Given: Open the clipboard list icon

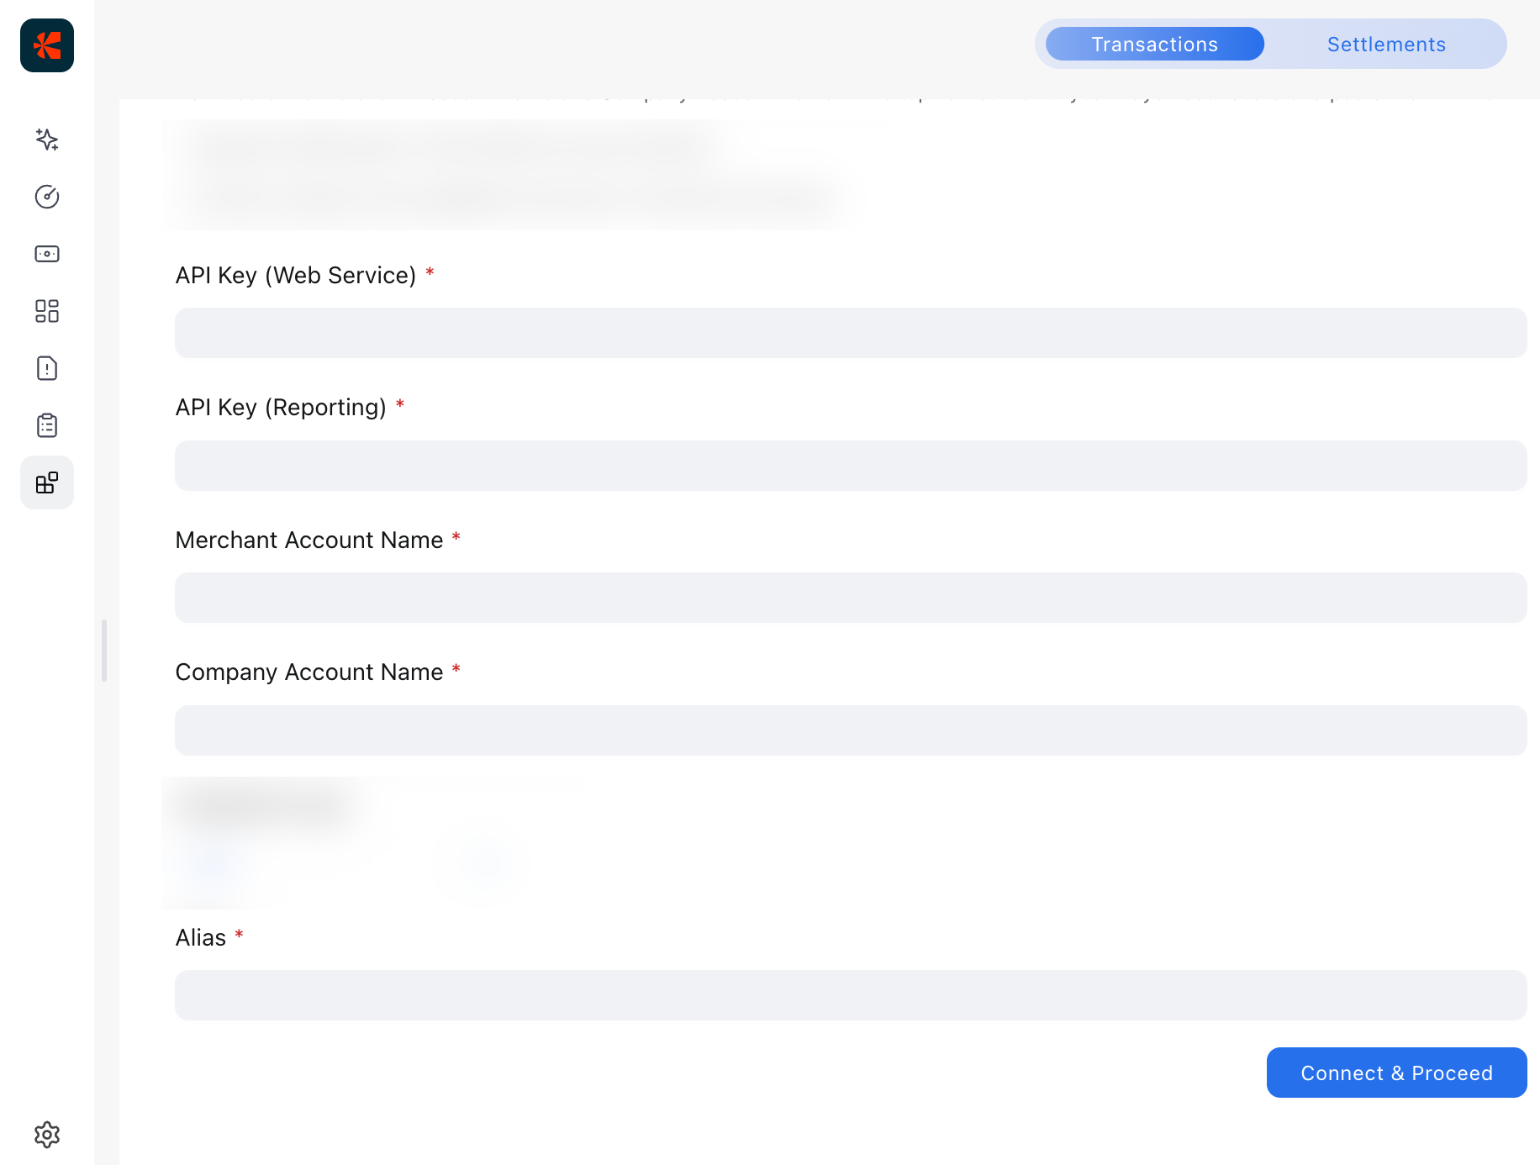Looking at the screenshot, I should pyautogui.click(x=47, y=425).
